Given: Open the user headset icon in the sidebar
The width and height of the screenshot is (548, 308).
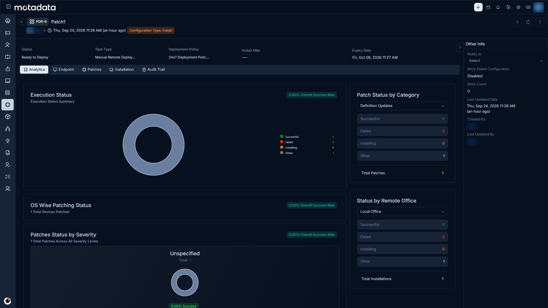Looking at the screenshot, I should tap(8, 45).
